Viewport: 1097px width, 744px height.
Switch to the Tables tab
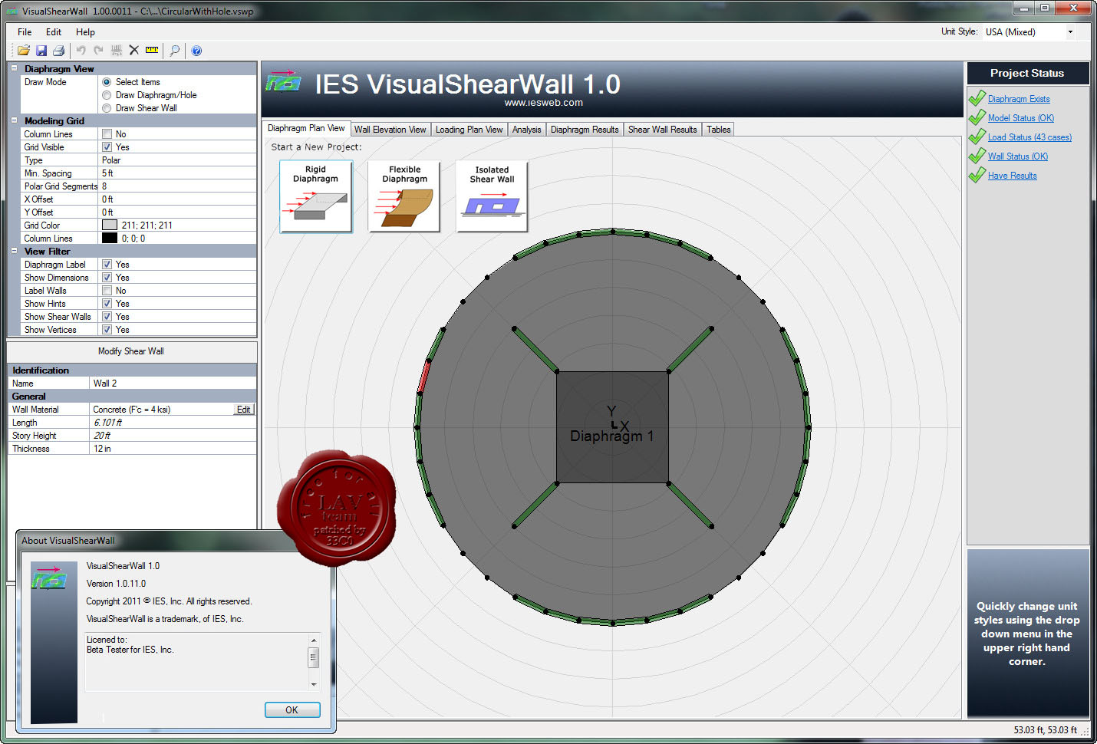pyautogui.click(x=718, y=130)
